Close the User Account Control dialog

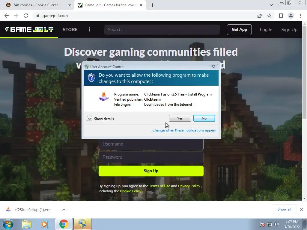click(213, 67)
